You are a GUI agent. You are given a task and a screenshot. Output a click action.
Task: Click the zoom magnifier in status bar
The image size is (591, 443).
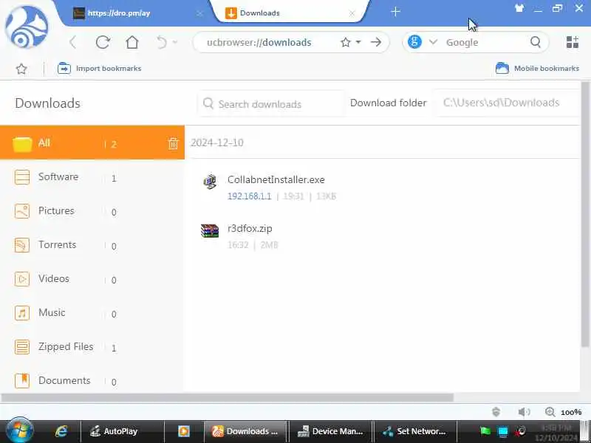550,412
